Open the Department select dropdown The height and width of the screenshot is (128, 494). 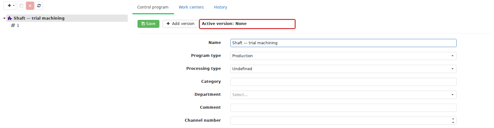click(343, 95)
